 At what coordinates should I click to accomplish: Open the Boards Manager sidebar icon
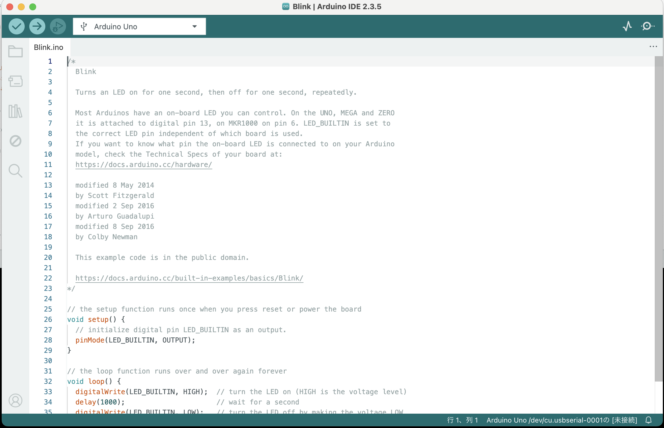pos(15,81)
